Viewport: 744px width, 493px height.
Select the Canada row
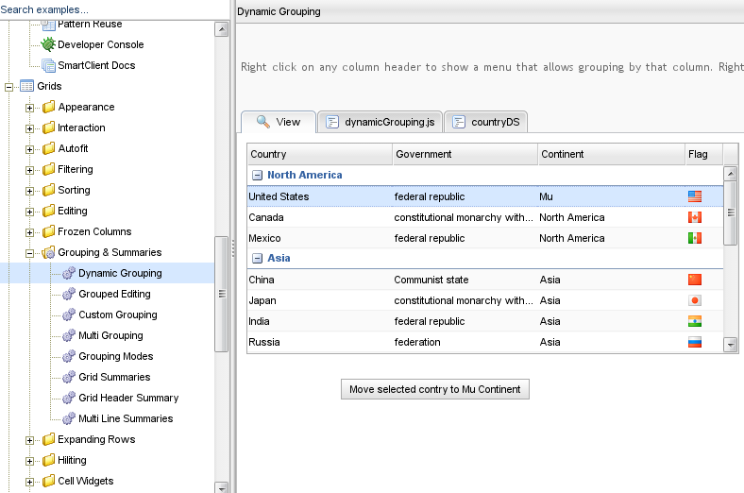485,217
